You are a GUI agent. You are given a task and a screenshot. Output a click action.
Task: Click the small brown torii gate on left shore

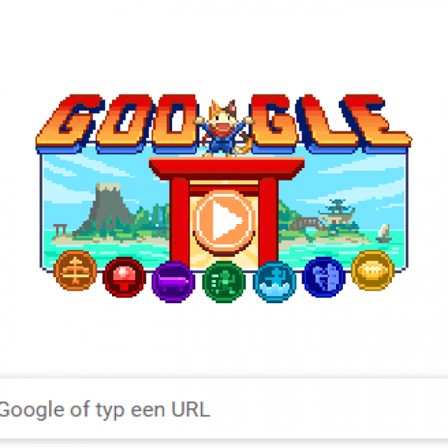pyautogui.click(x=60, y=230)
